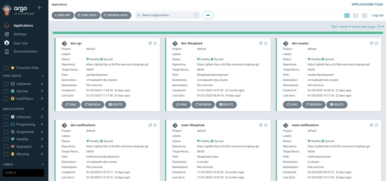Open external link icon on dev-fileupload card
Image resolution: width=386 pixels, height=181 pixels.
pos(261,43)
